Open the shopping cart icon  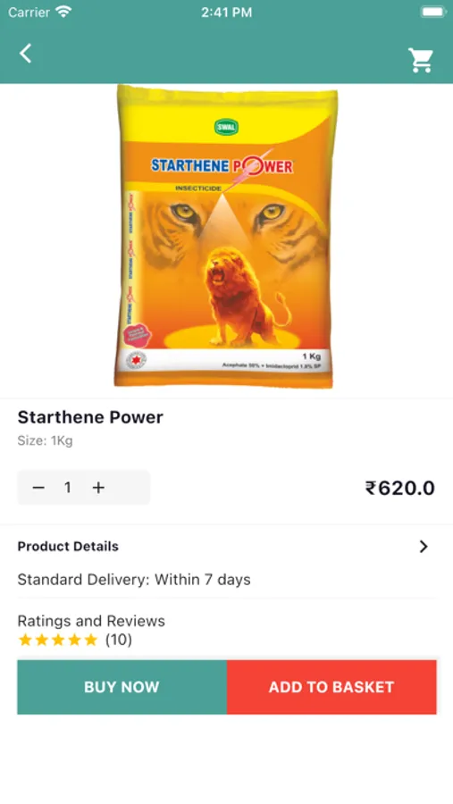tap(421, 60)
